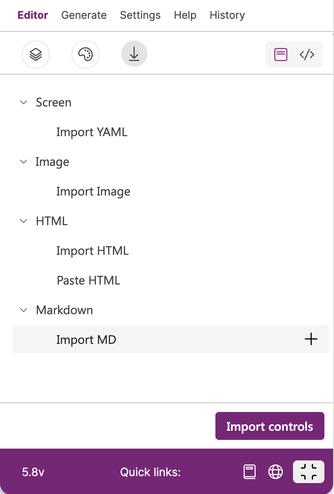Open the Settings tab
This screenshot has width=334, height=494.
click(x=140, y=15)
